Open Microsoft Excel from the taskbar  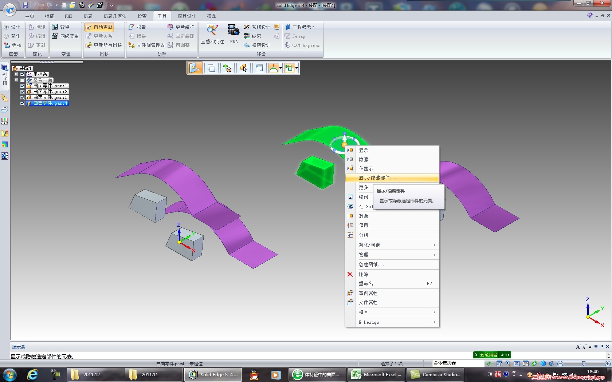[x=376, y=374]
